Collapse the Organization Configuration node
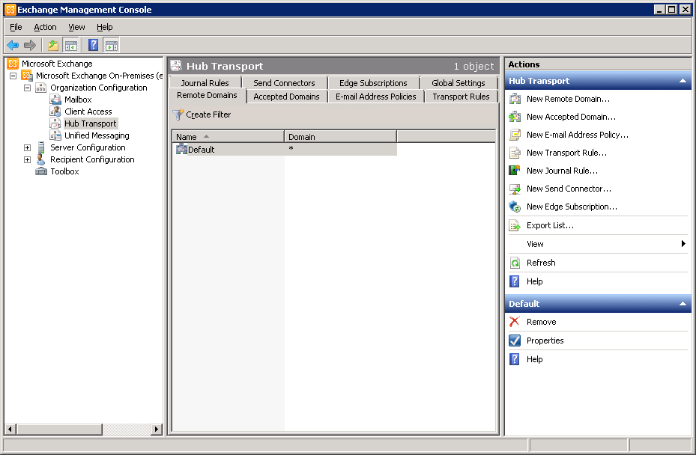 click(28, 88)
